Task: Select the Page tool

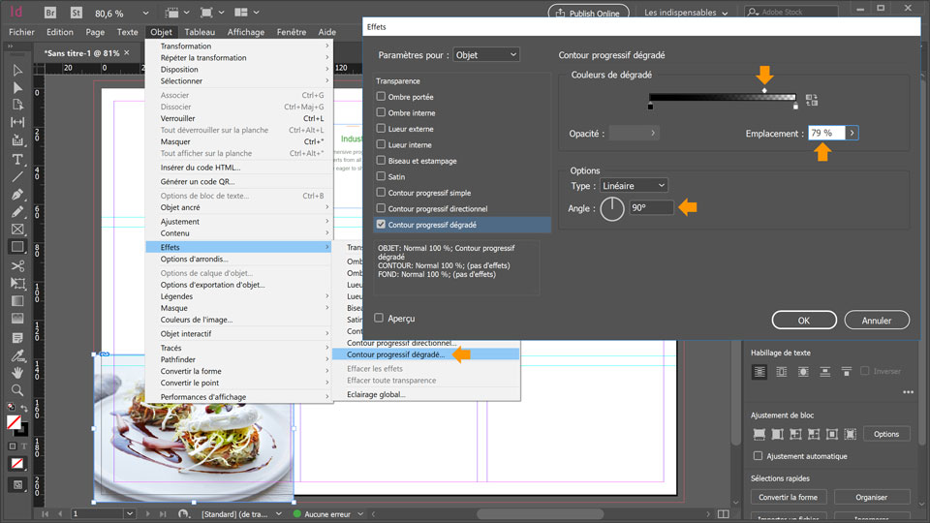Action: click(x=17, y=105)
